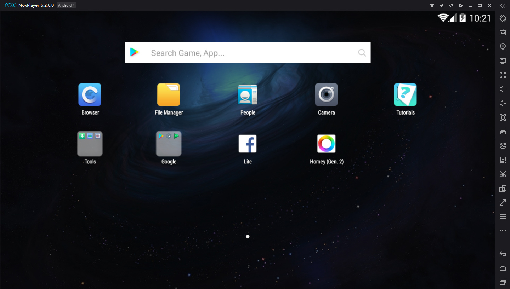This screenshot has height=289, width=510.
Task: Click the add APK file icon
Action: tap(503, 160)
